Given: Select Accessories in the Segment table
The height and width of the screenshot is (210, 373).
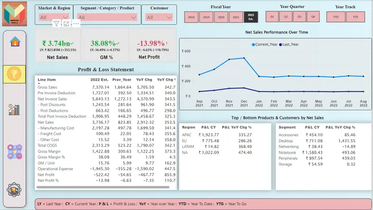Looking at the screenshot, I should (288, 135).
